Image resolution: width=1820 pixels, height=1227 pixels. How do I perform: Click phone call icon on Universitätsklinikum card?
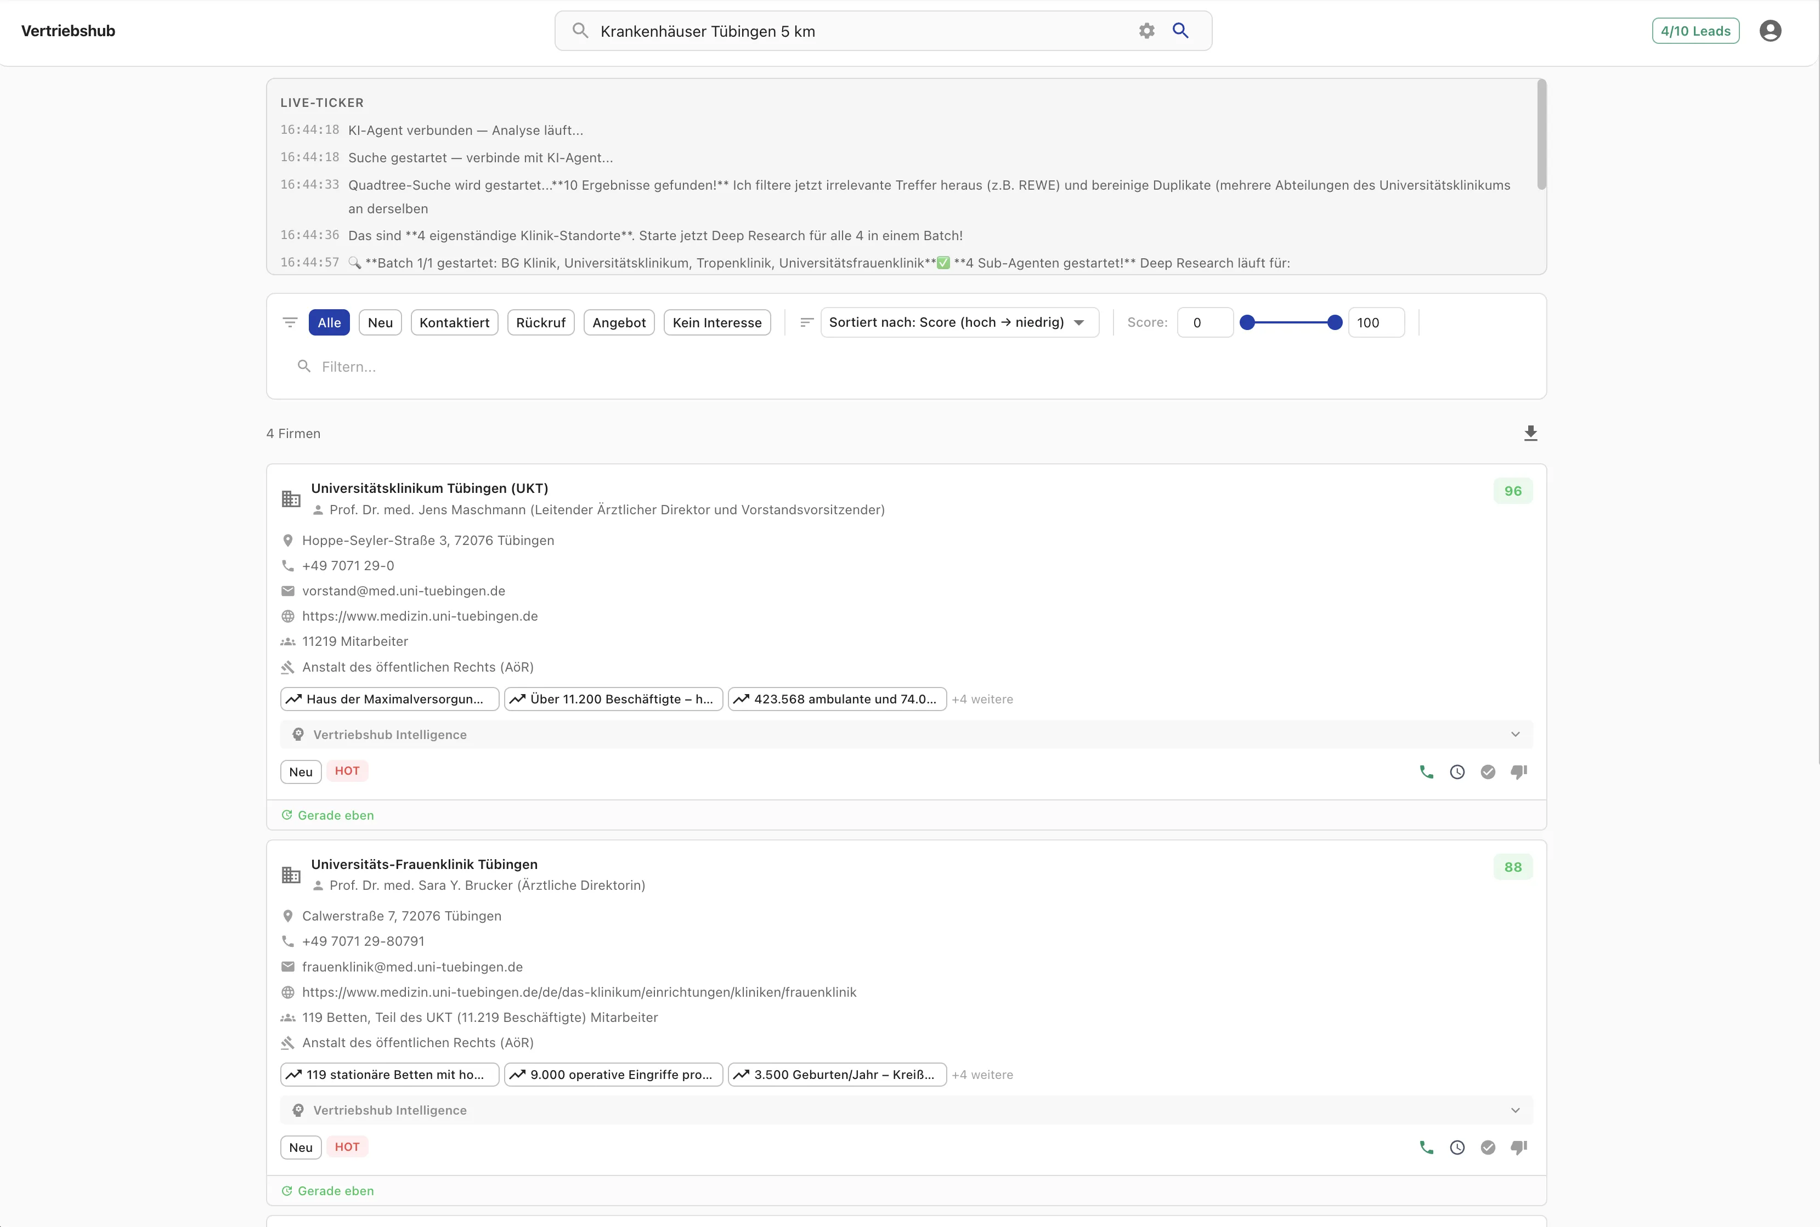point(1426,772)
